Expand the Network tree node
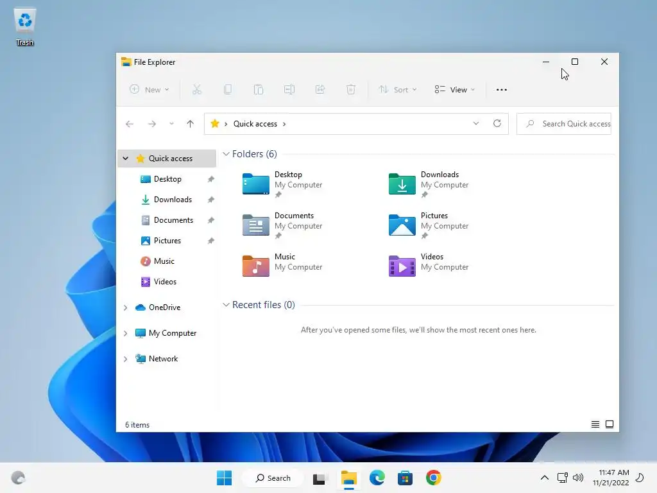Image resolution: width=657 pixels, height=493 pixels. [x=125, y=359]
